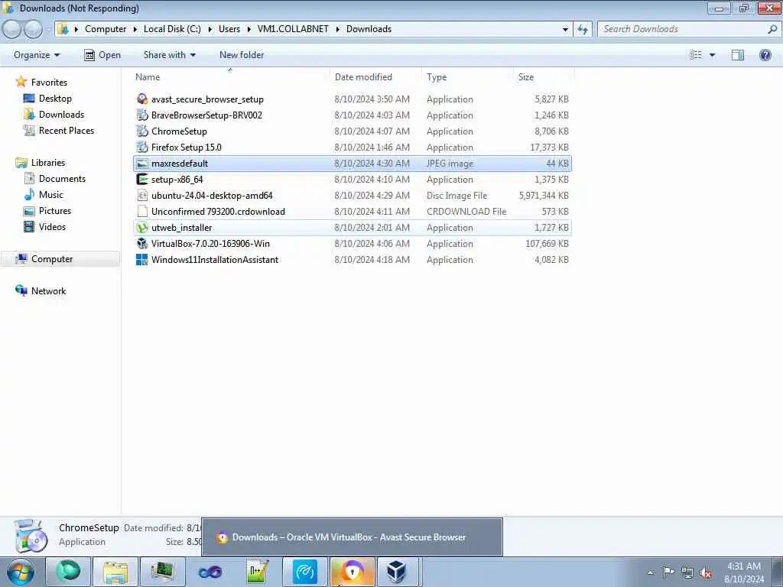
Task: Click the Users breadcrumb segment
Action: [x=229, y=29]
